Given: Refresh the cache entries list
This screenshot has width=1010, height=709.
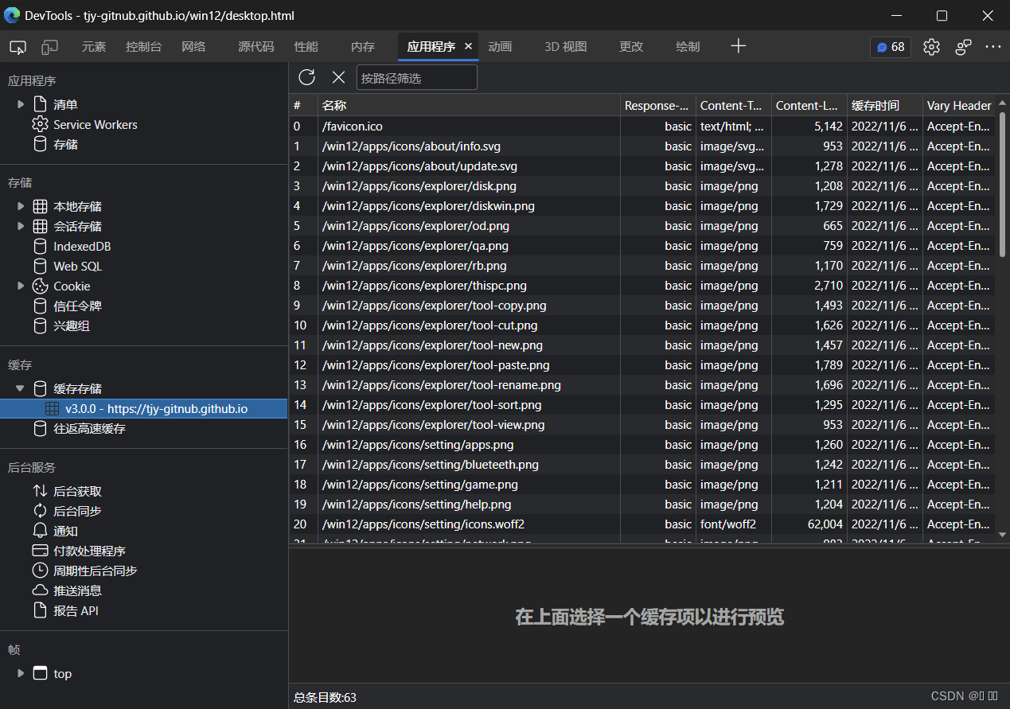Looking at the screenshot, I should pos(307,77).
